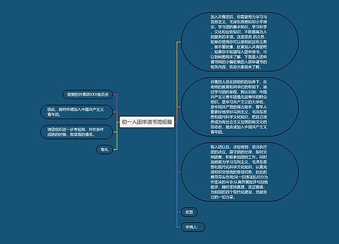Image resolution: width=339 pixels, height=244 pixels.
Task: Click the blue connector stub before 申请人:
Action: [x=178, y=227]
